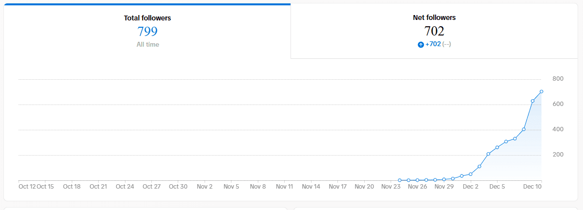Click the +702 change value

tap(433, 44)
